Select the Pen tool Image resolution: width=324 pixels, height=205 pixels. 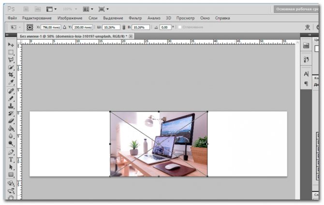point(11,152)
